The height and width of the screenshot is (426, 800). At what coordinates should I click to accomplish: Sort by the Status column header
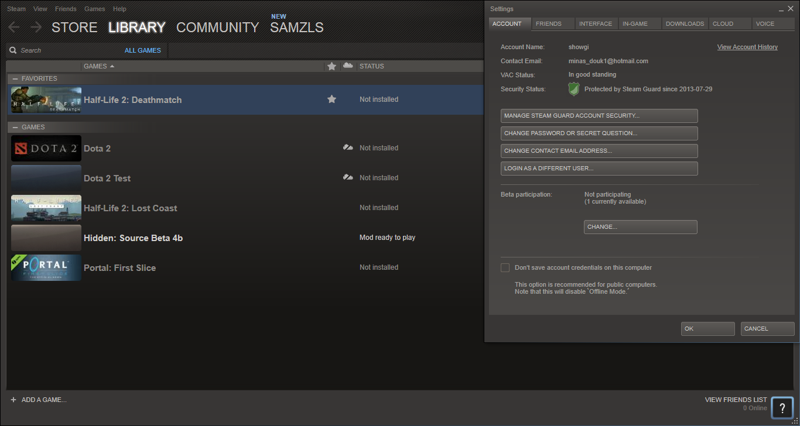pos(372,66)
